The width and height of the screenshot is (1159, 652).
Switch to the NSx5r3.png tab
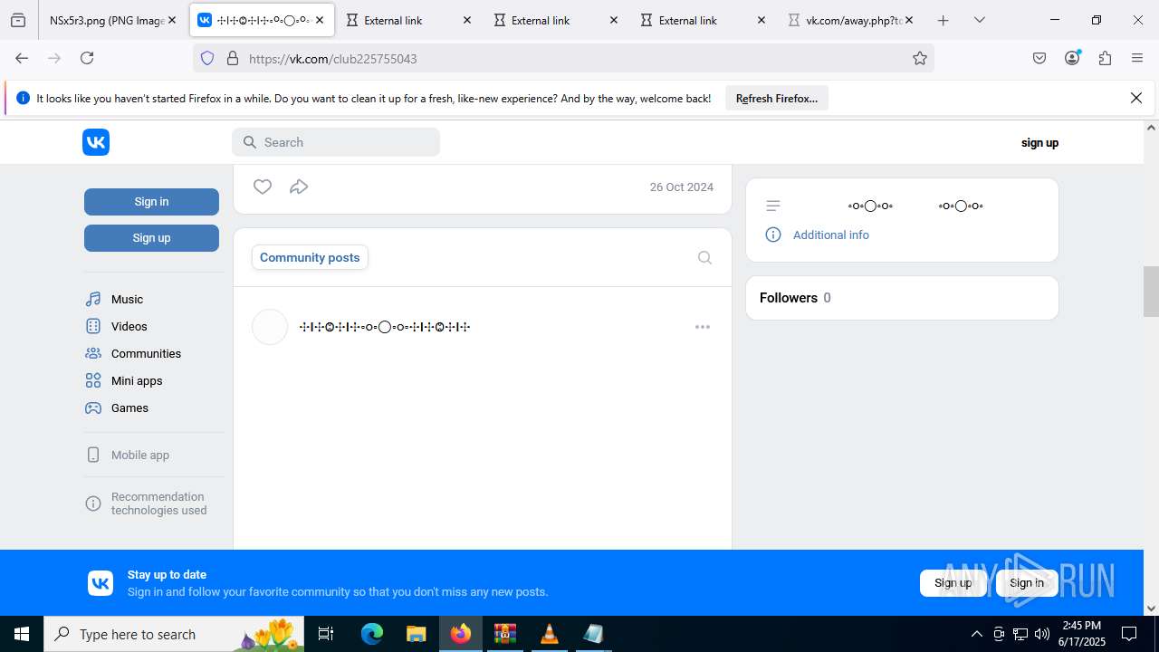(x=113, y=20)
